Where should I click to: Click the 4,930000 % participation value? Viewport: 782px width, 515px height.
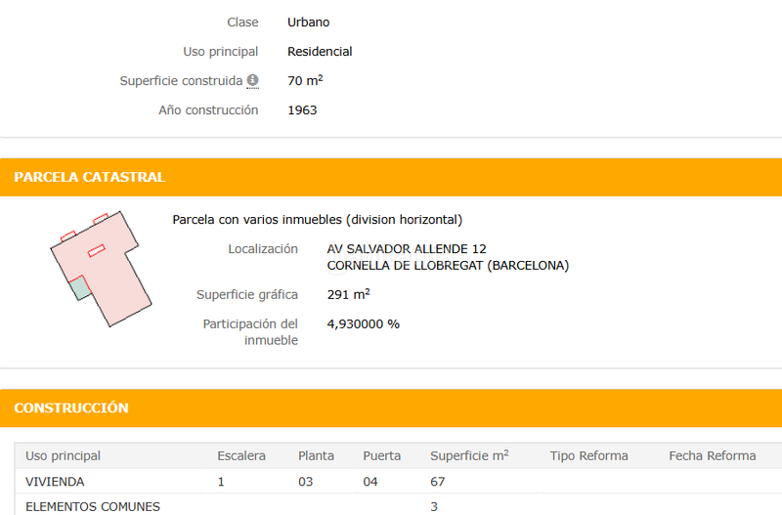coord(363,323)
